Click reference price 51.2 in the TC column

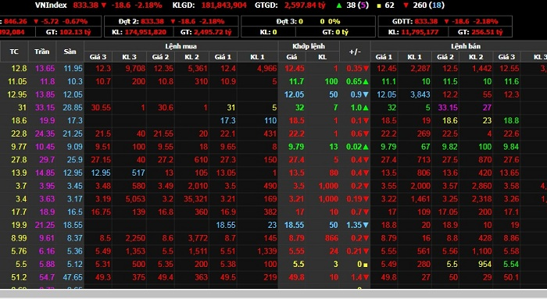click(19, 277)
